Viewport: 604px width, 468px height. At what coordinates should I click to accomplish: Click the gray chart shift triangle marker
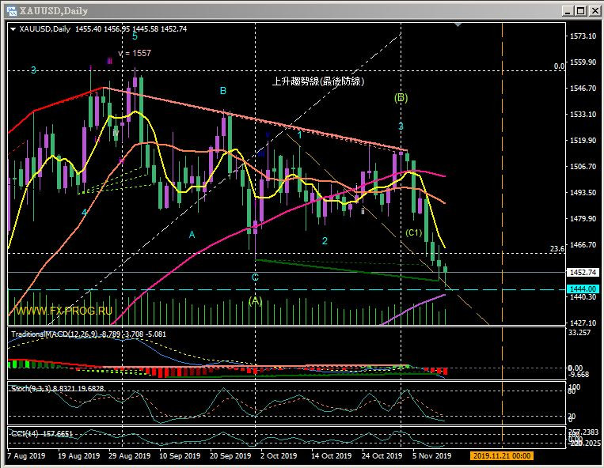[458, 25]
